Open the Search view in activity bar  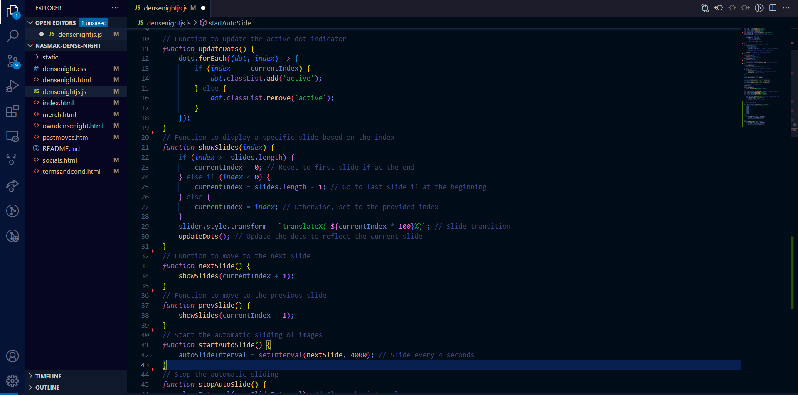(12, 36)
